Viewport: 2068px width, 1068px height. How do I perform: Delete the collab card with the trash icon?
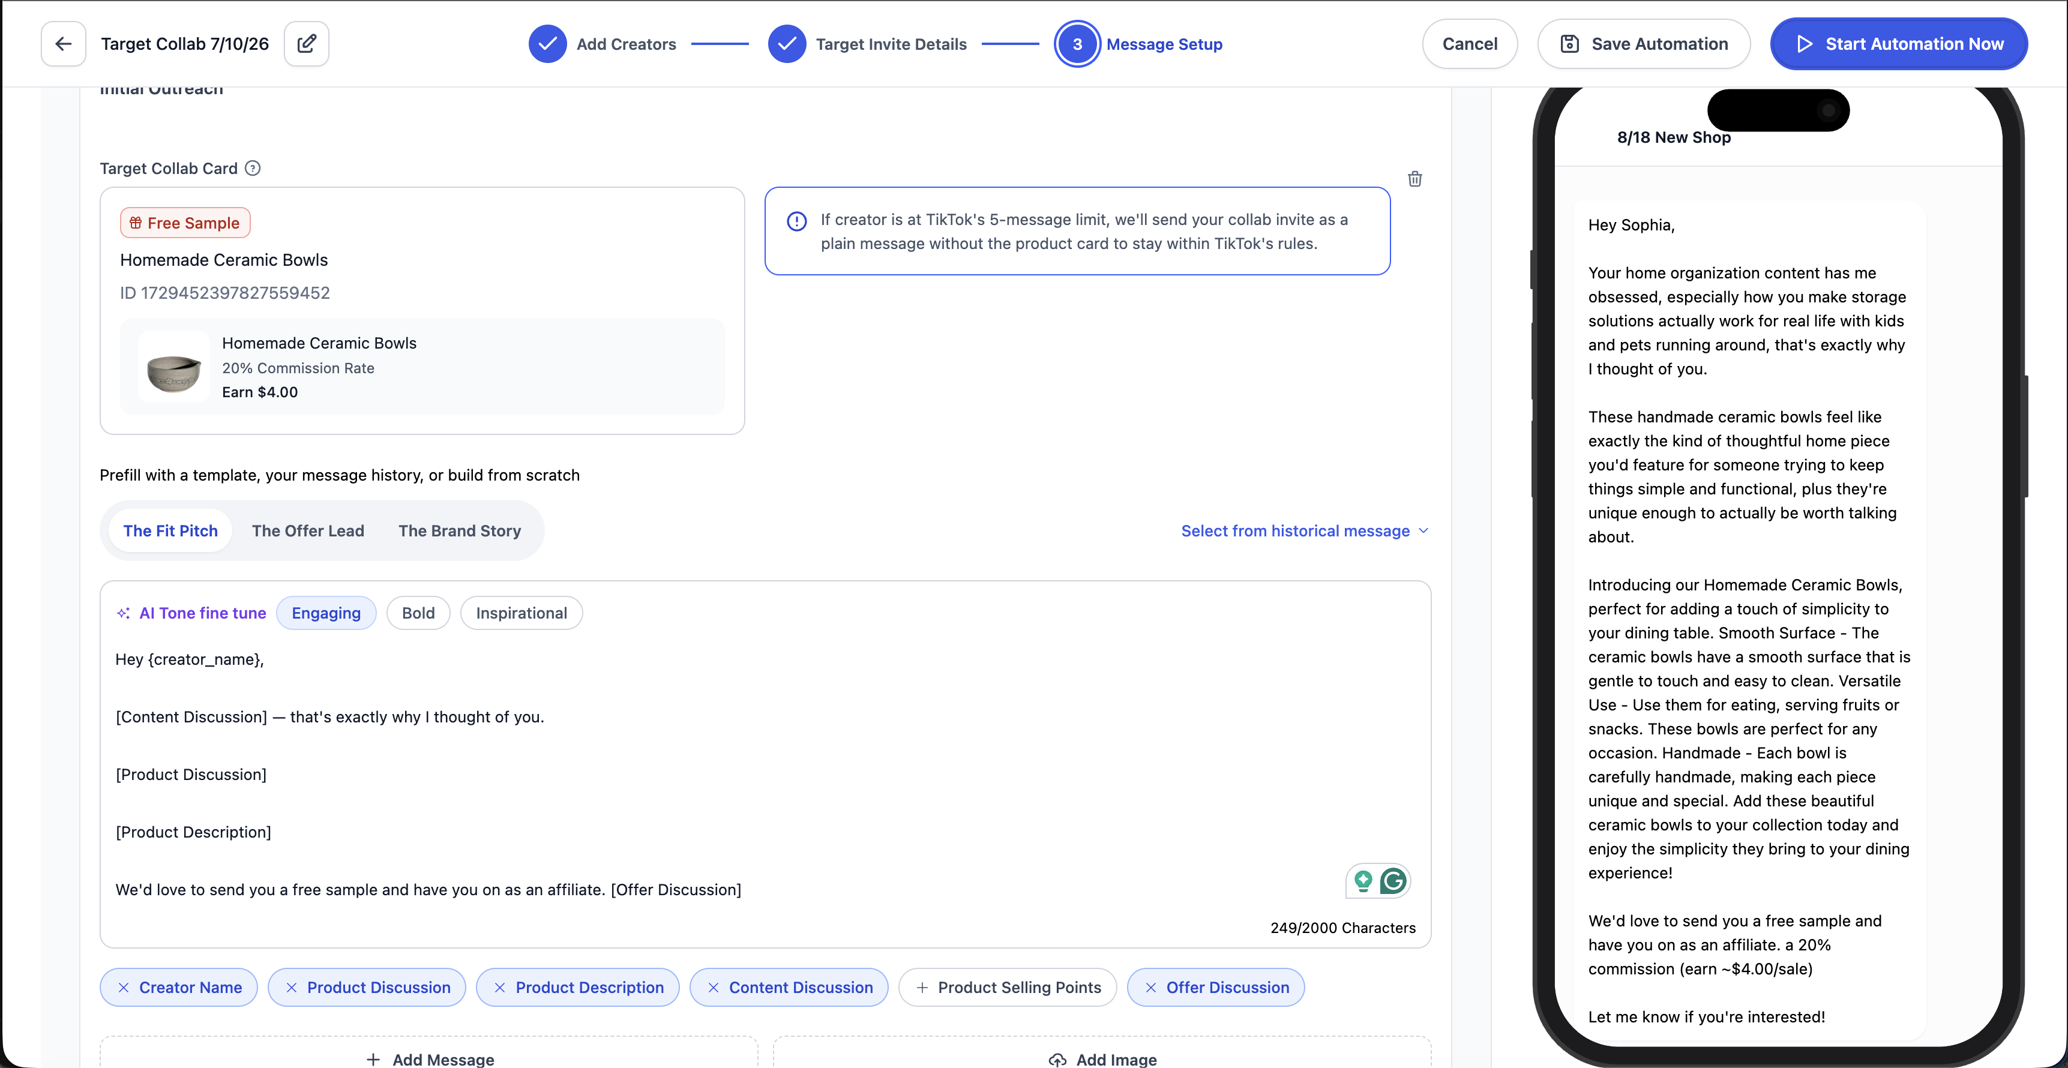coord(1414,179)
